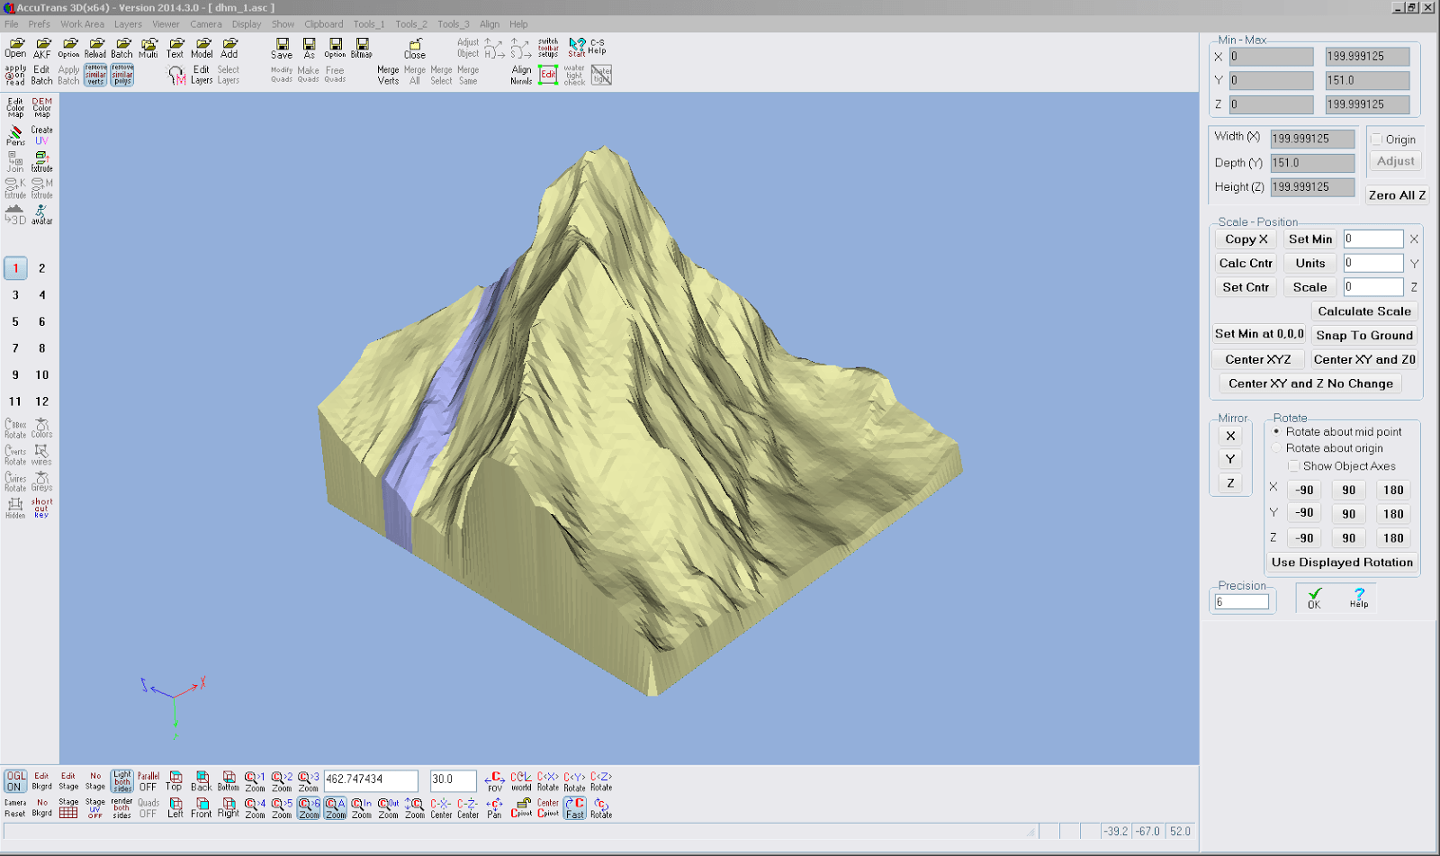Screen dimensions: 1440x856
Task: Select Rotate about origin radio button
Action: [1276, 447]
